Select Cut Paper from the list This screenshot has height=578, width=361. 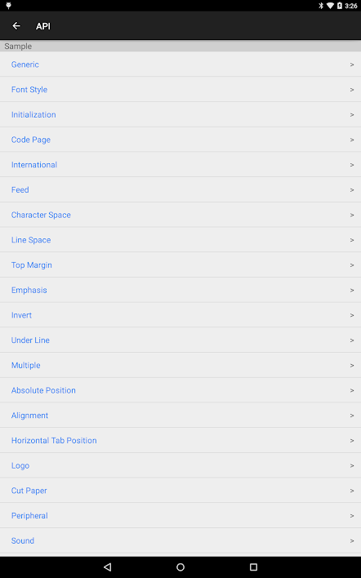click(180, 491)
